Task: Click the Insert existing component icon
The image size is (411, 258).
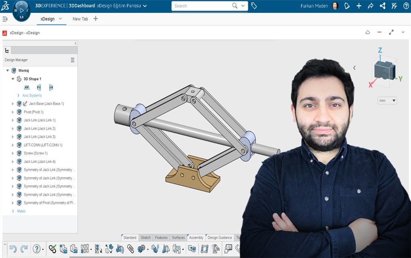Action: pyautogui.click(x=74, y=248)
